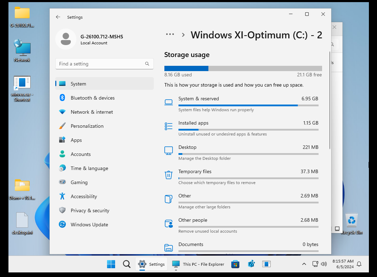Select the G-26100.71... folder on desktop
Image resolution: width=377 pixels, height=277 pixels.
22,17
